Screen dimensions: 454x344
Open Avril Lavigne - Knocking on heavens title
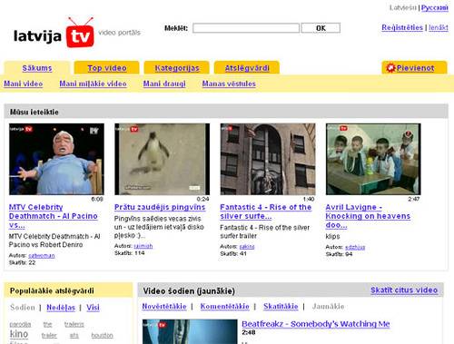(x=368, y=216)
